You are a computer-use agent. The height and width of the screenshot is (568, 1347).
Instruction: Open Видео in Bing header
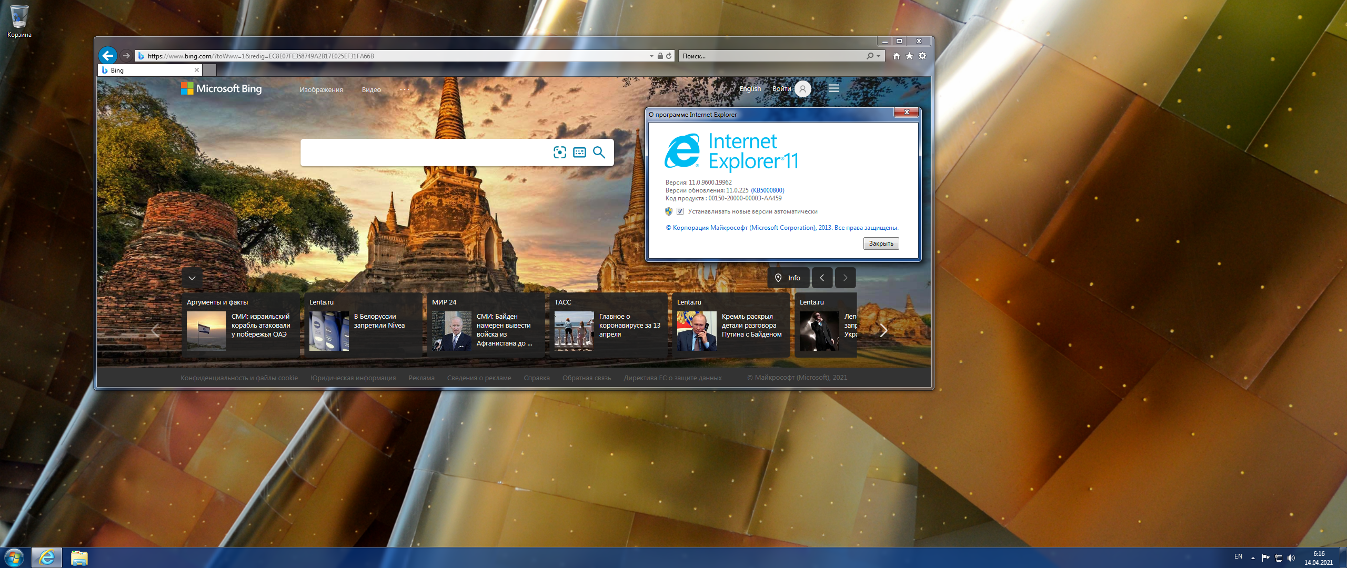point(371,89)
